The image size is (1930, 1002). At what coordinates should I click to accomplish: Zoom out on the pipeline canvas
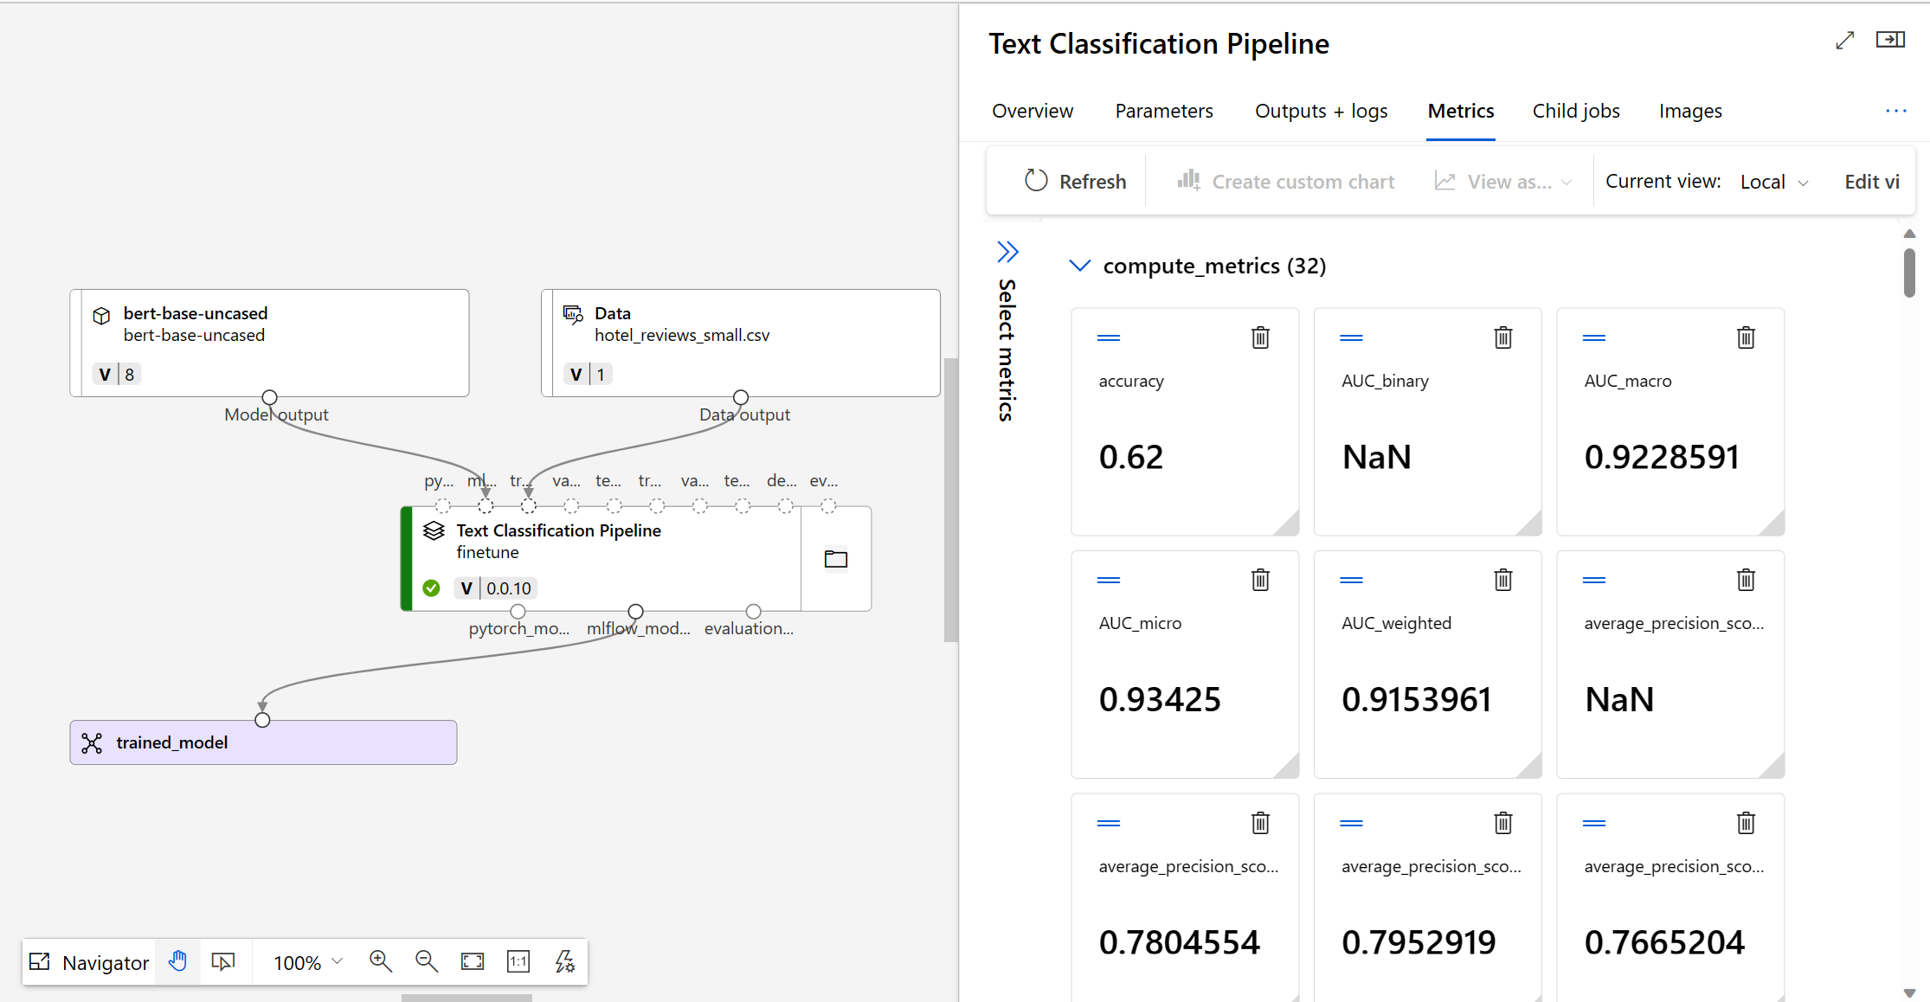[427, 961]
